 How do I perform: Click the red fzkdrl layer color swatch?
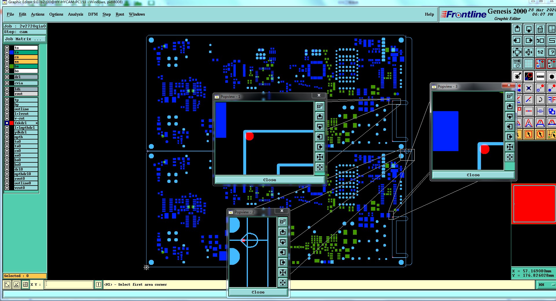point(12,123)
